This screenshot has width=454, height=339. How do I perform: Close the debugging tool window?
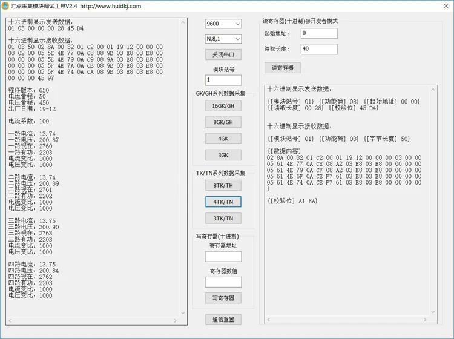click(446, 6)
